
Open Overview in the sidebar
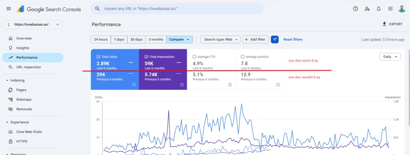click(33, 38)
